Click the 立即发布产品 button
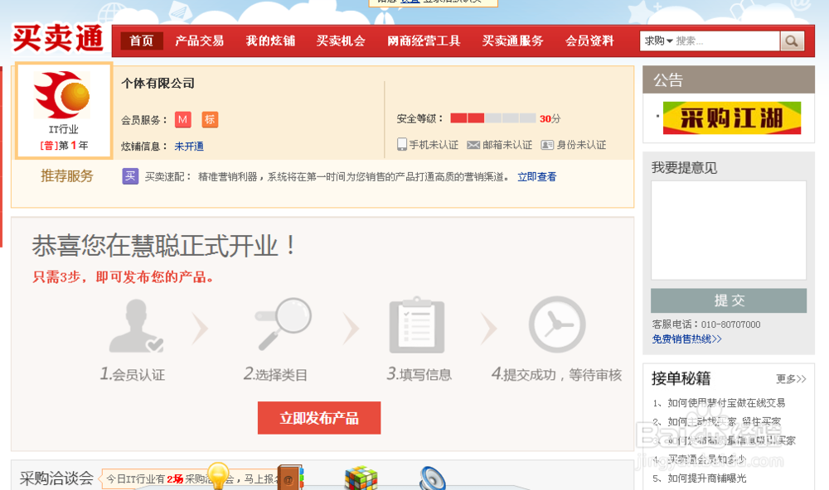 pos(319,418)
